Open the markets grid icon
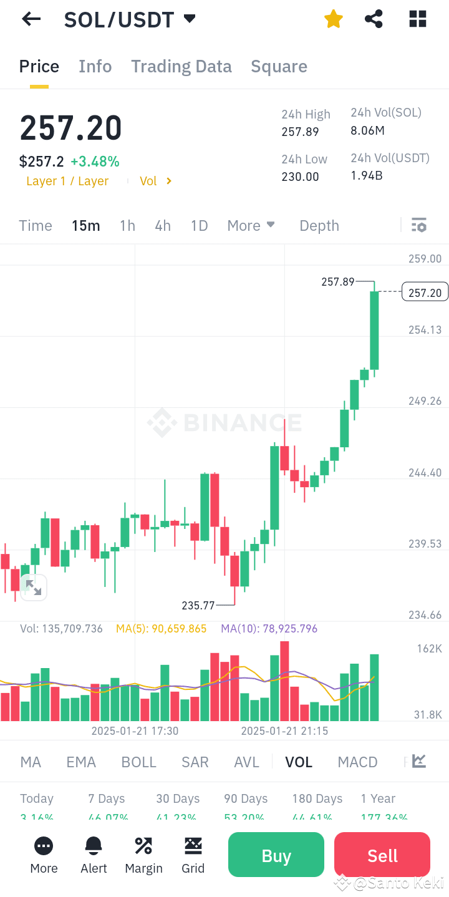This screenshot has width=449, height=897. pyautogui.click(x=417, y=19)
